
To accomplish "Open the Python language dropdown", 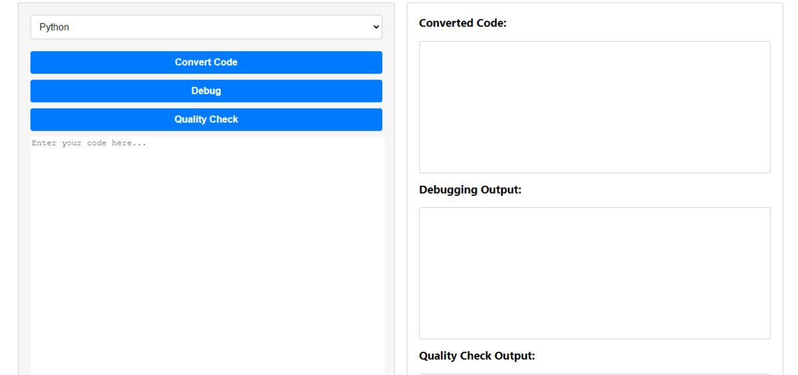I will click(206, 27).
